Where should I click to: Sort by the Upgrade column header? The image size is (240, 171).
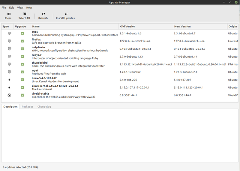coord(22,27)
